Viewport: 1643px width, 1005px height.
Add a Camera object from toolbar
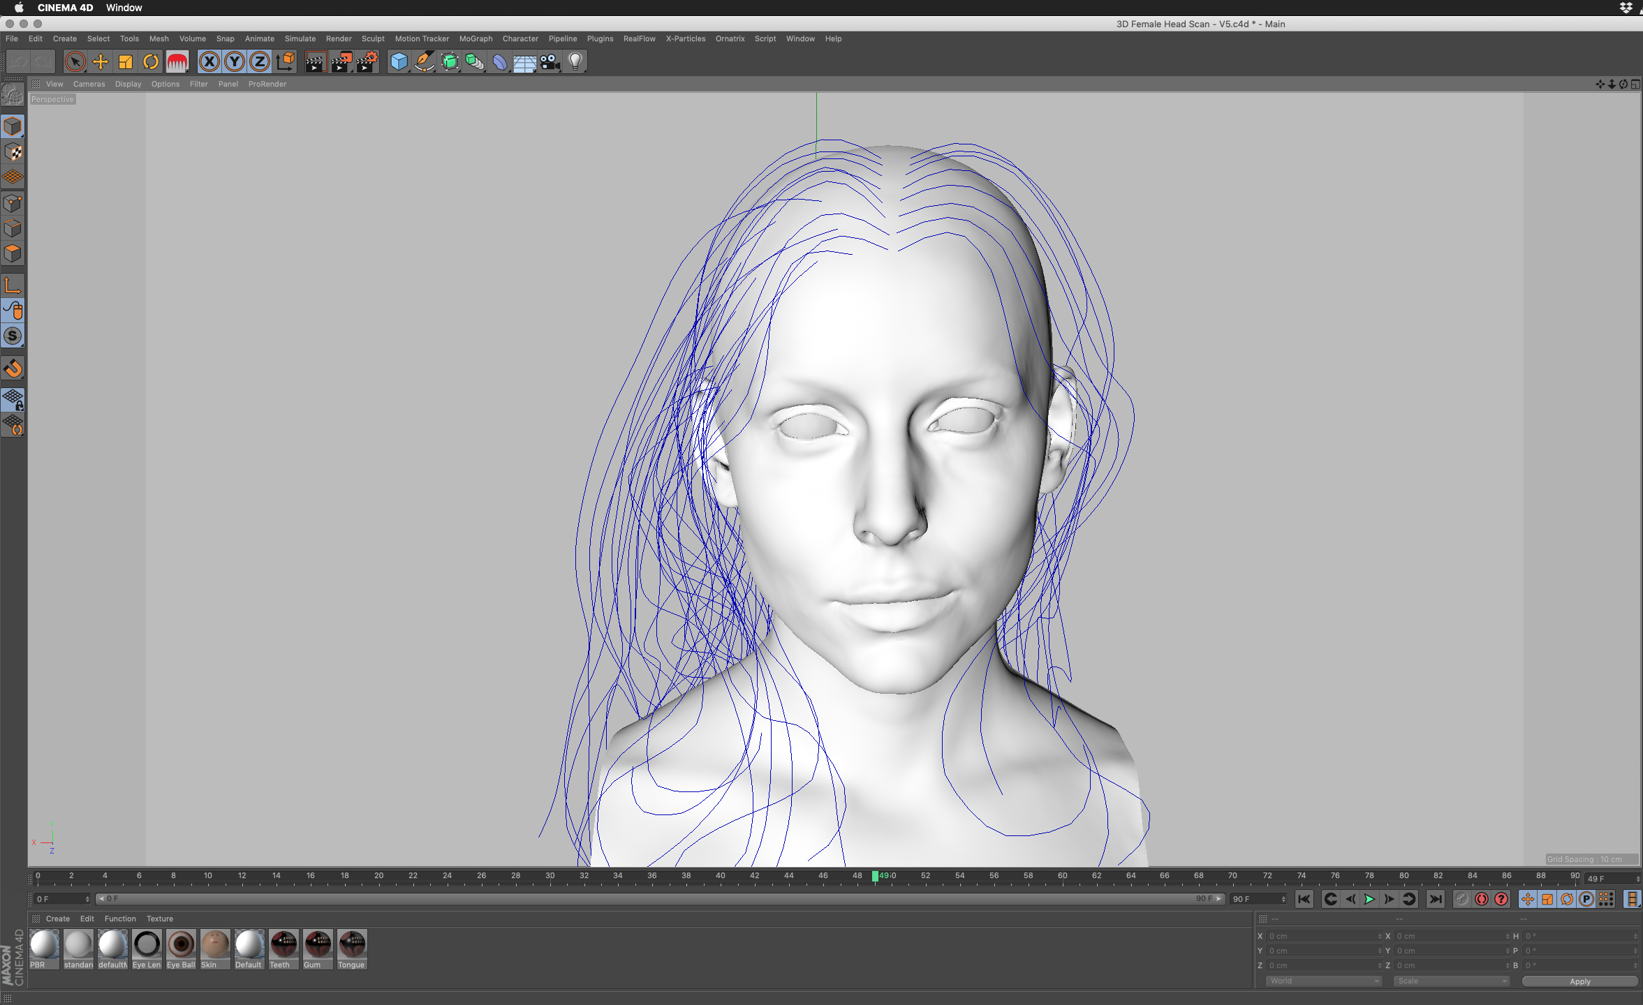click(x=550, y=62)
